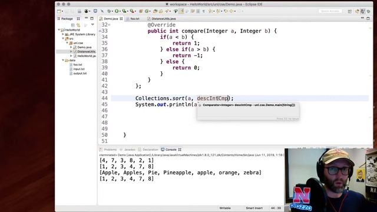Open Package Explorer view menu dropdown
Viewport: 377px width, 212px height.
click(x=92, y=25)
